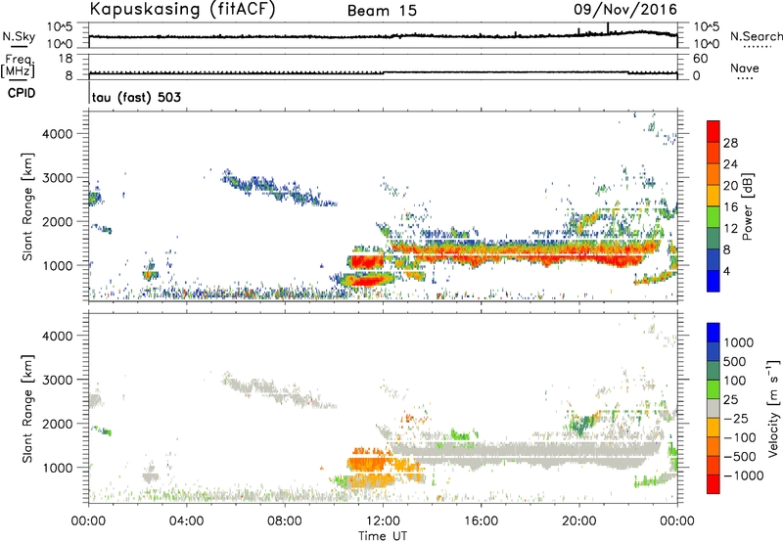Click the -1000 tick on velocity colorbar
783x542 pixels.
pyautogui.click(x=743, y=475)
